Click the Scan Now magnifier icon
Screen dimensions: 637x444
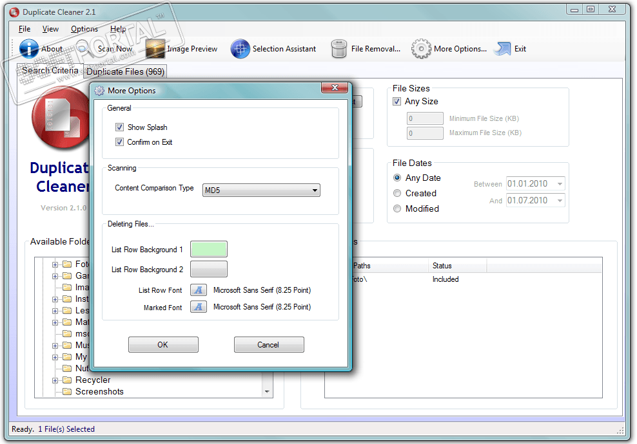84,49
